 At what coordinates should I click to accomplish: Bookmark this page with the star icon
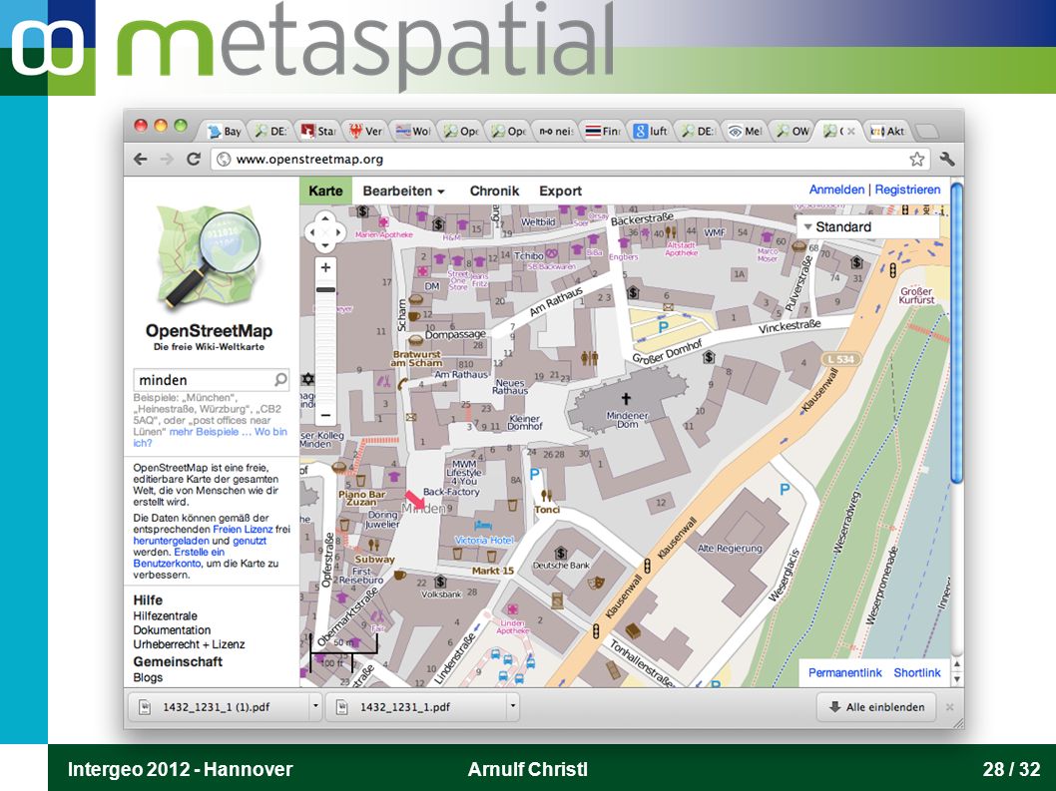click(x=916, y=159)
